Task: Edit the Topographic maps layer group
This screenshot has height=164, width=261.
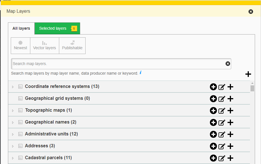Action: click(x=222, y=111)
